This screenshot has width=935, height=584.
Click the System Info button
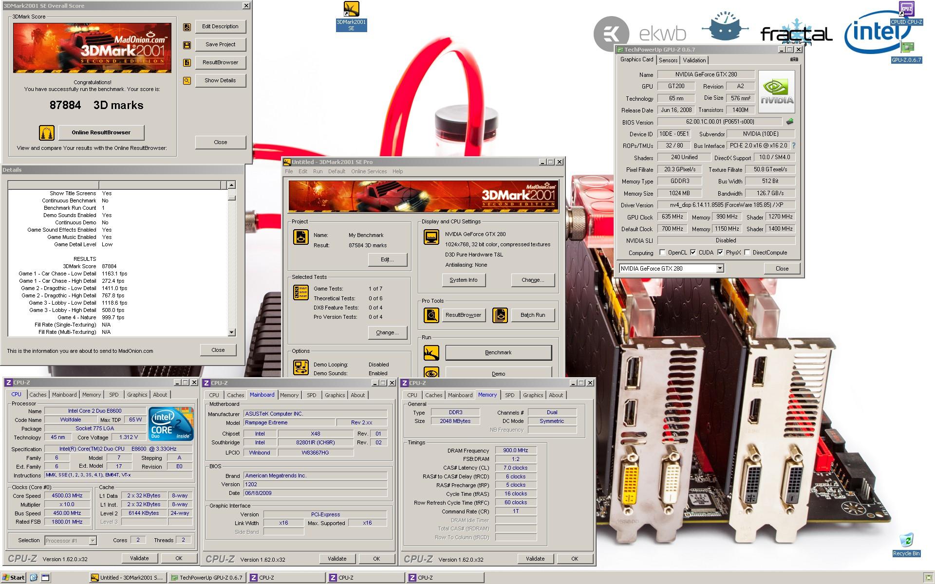click(464, 280)
